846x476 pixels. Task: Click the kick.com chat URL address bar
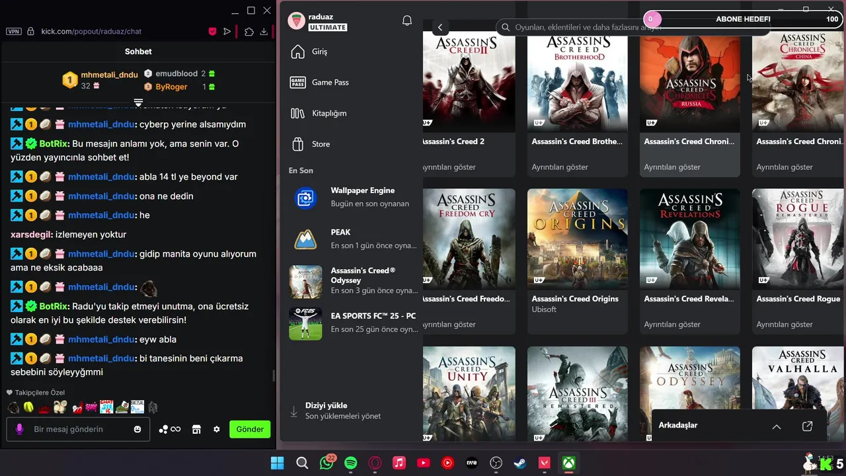click(x=91, y=31)
